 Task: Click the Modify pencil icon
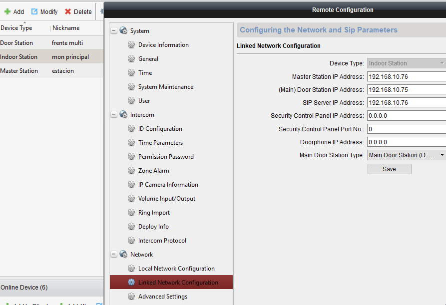34,11
